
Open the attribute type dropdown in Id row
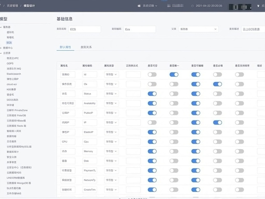point(111,74)
